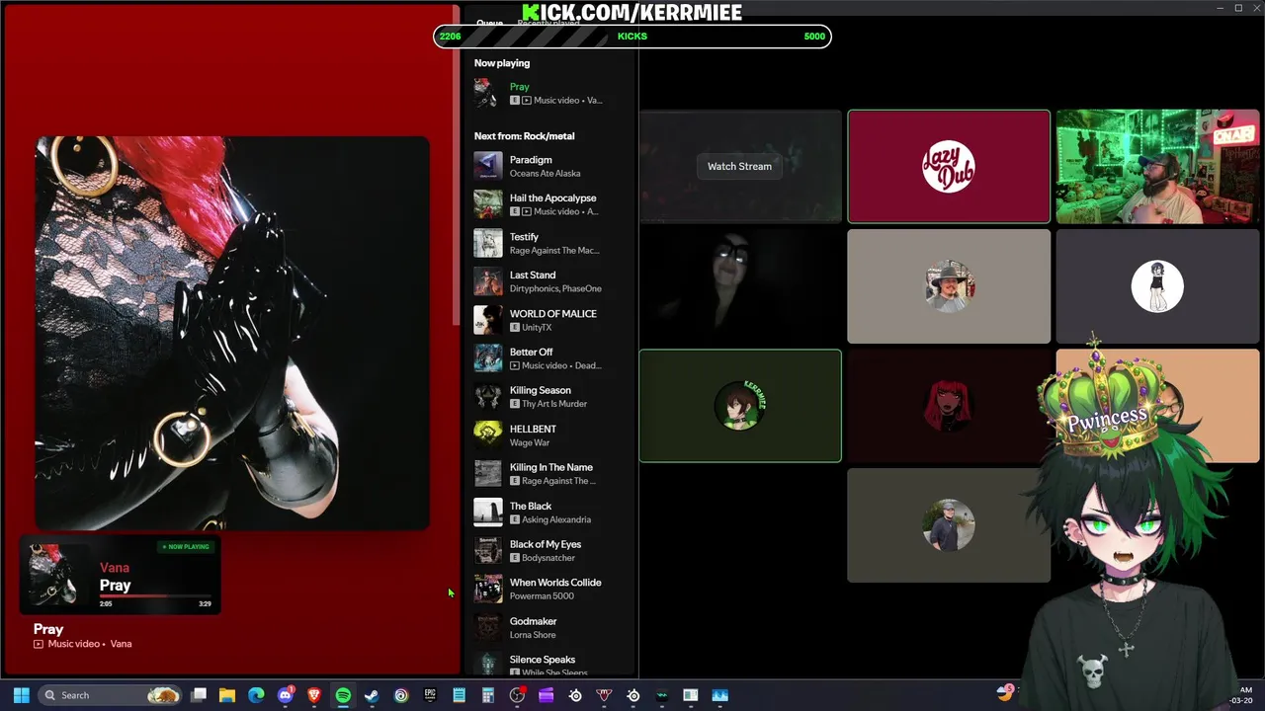The width and height of the screenshot is (1265, 711).
Task: Click the explicit badge next to UnityTX
Action: (514, 328)
